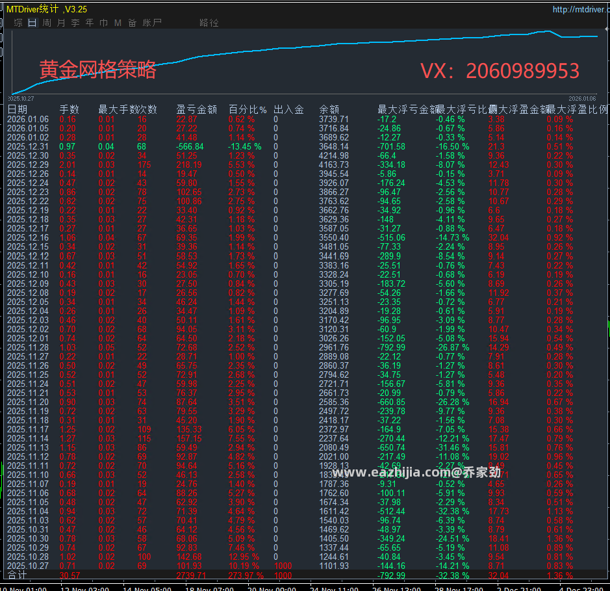Click floating loss ratio -31.46 %
Image resolution: width=610 pixels, height=591 pixels.
click(x=452, y=447)
